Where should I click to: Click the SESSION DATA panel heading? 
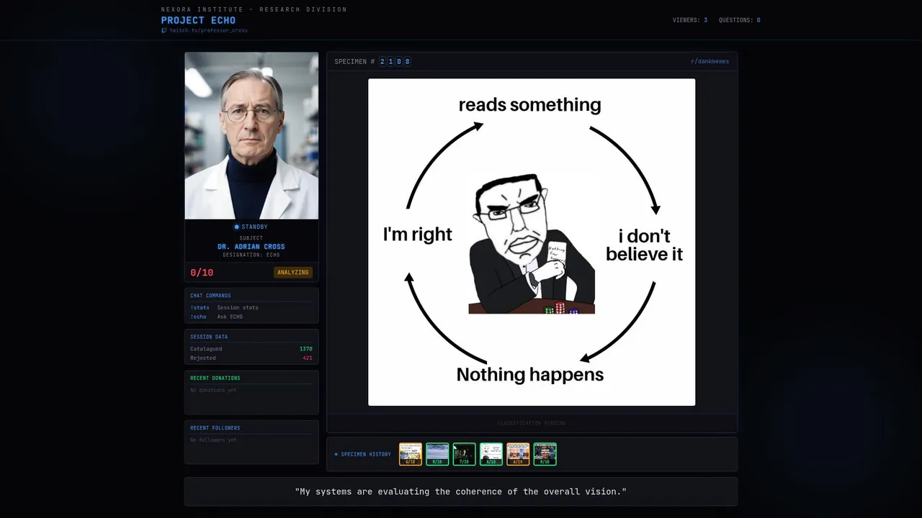click(x=209, y=337)
